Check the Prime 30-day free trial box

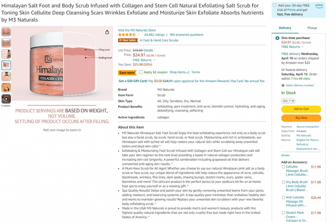(x=275, y=5)
